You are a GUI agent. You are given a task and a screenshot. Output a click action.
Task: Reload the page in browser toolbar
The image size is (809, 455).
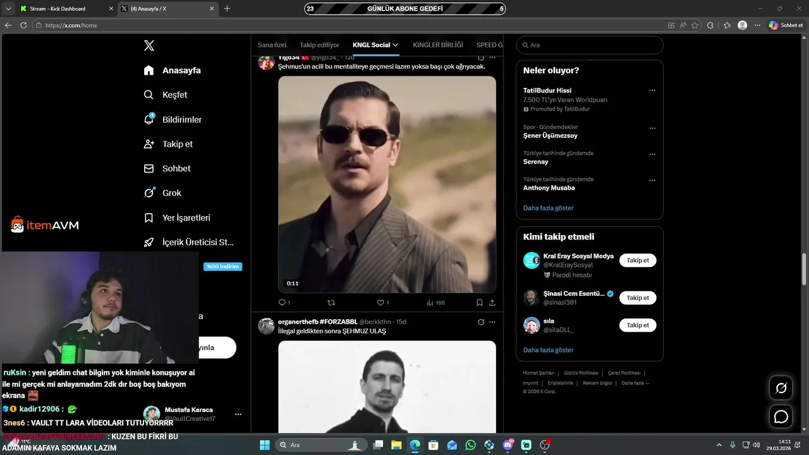click(23, 25)
